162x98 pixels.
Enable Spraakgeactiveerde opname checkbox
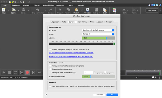(x=50, y=69)
